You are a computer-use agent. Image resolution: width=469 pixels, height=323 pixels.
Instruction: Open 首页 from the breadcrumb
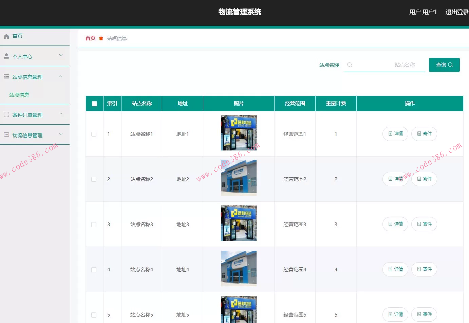pyautogui.click(x=90, y=38)
